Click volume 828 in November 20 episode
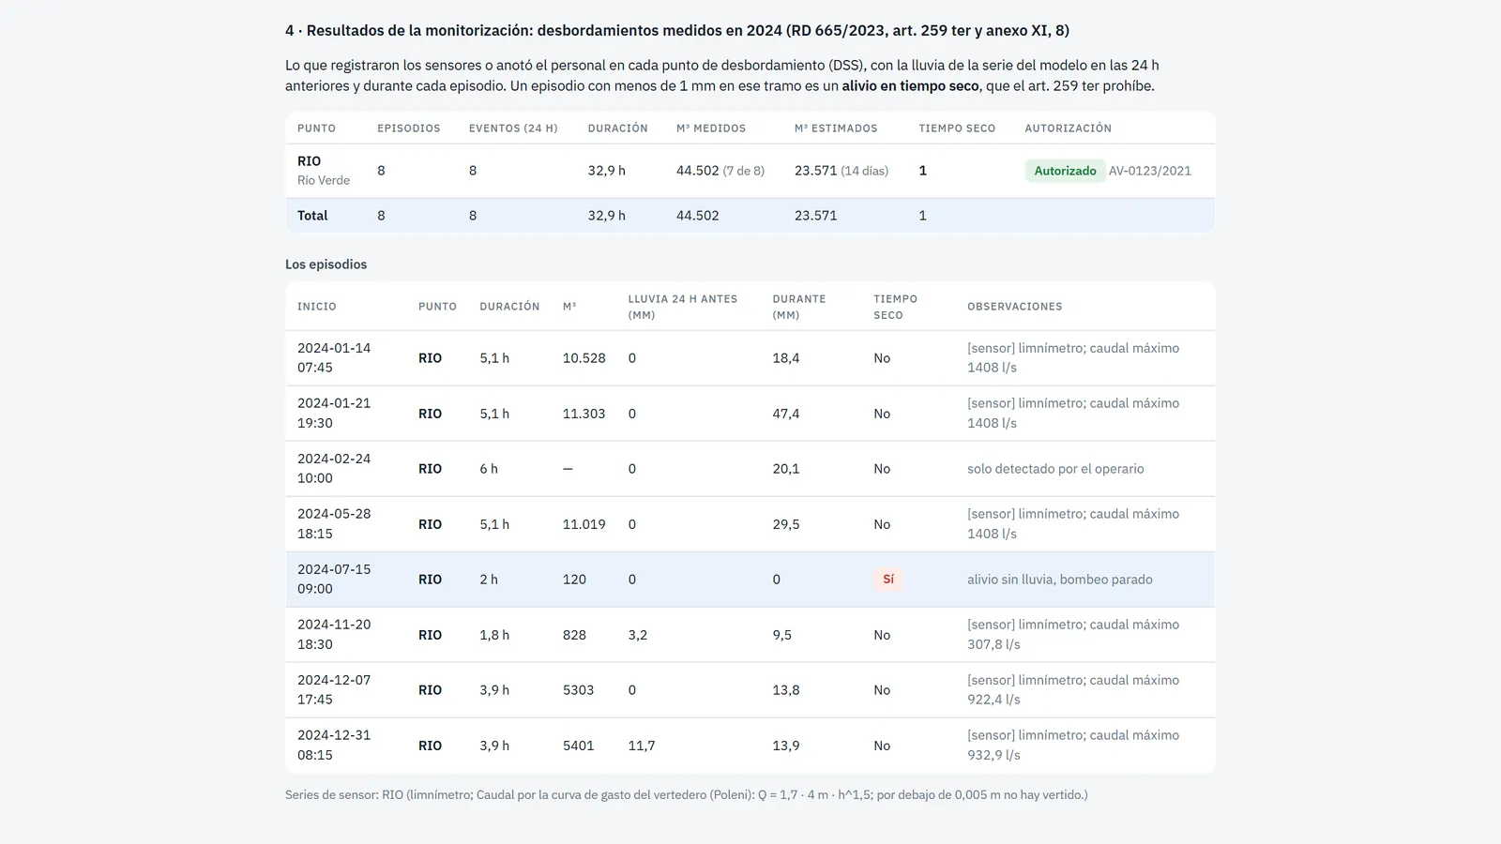 pyautogui.click(x=574, y=635)
